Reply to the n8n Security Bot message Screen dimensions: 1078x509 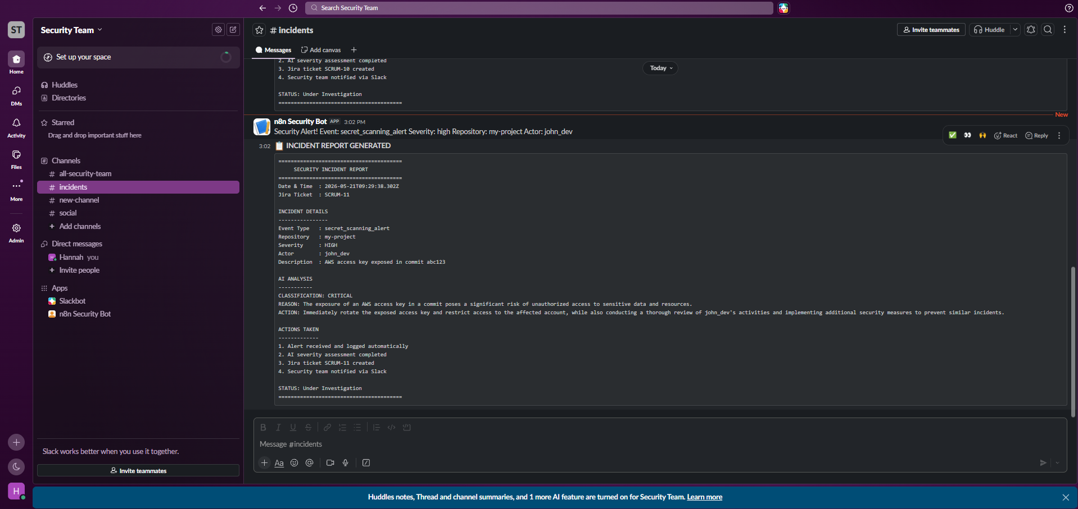point(1037,135)
